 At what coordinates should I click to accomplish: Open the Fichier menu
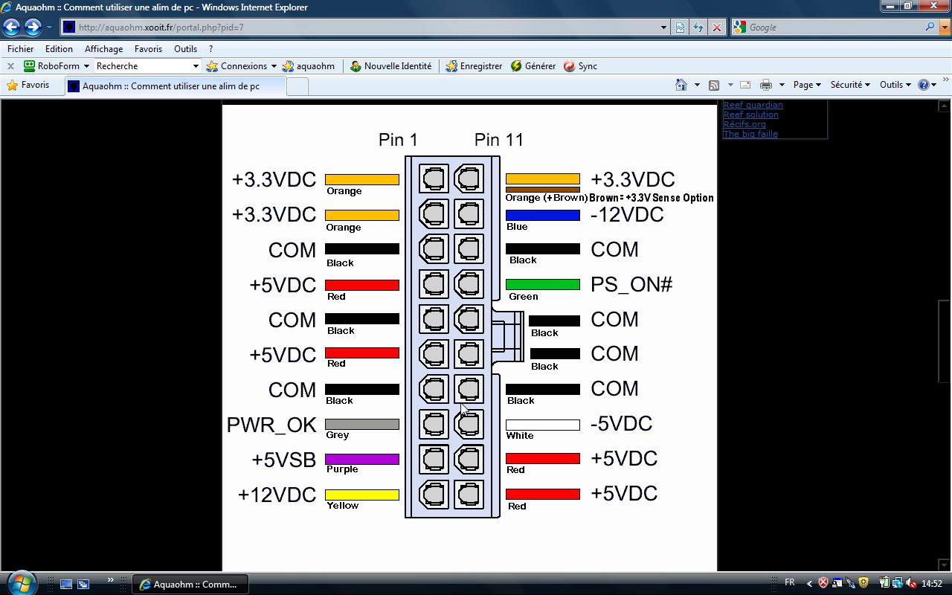20,49
